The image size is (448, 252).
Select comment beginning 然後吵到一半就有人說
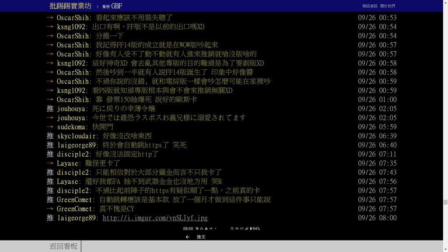(174, 72)
